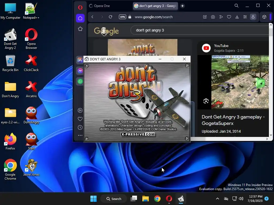Click the DON'T GET ANGRY! 3 title bar icon

click(x=86, y=59)
